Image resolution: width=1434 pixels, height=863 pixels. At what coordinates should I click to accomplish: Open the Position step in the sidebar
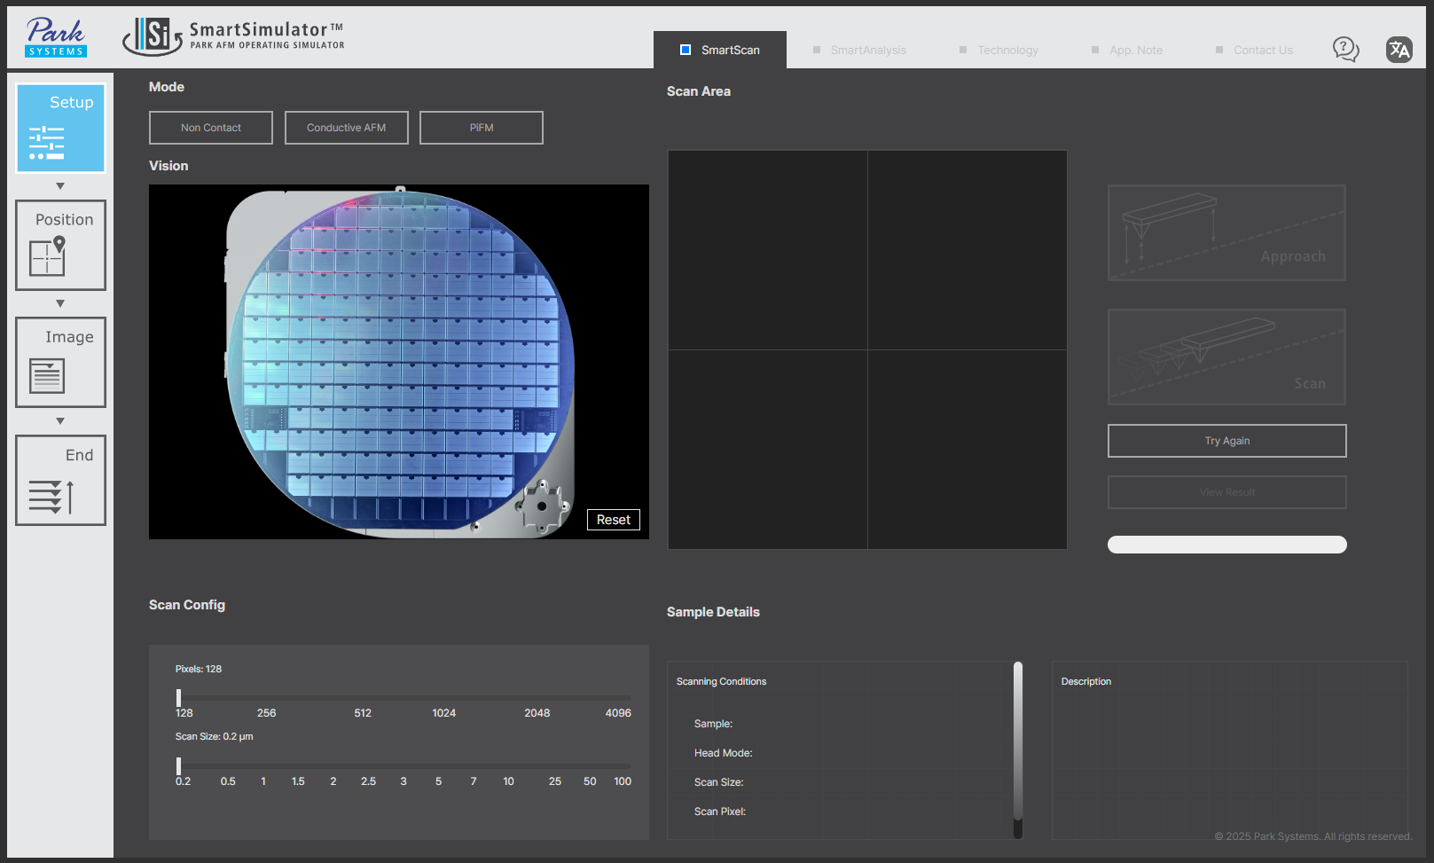click(x=60, y=245)
